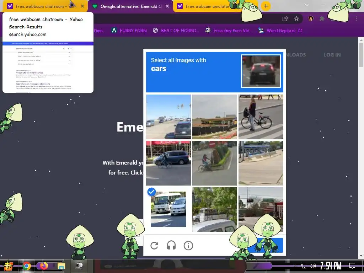Get an audio captcha challenge

[171, 245]
